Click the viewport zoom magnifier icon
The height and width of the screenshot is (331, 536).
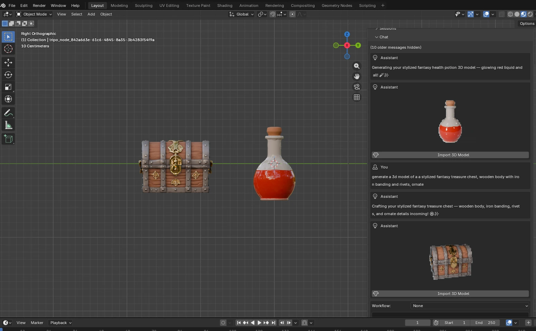coord(356,66)
